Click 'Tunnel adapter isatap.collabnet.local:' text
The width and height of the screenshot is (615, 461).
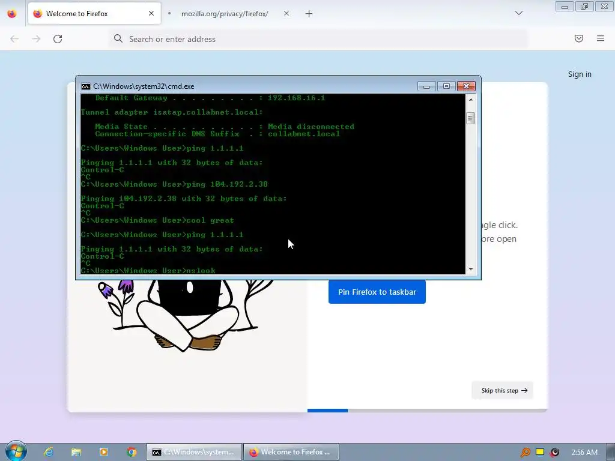click(172, 112)
